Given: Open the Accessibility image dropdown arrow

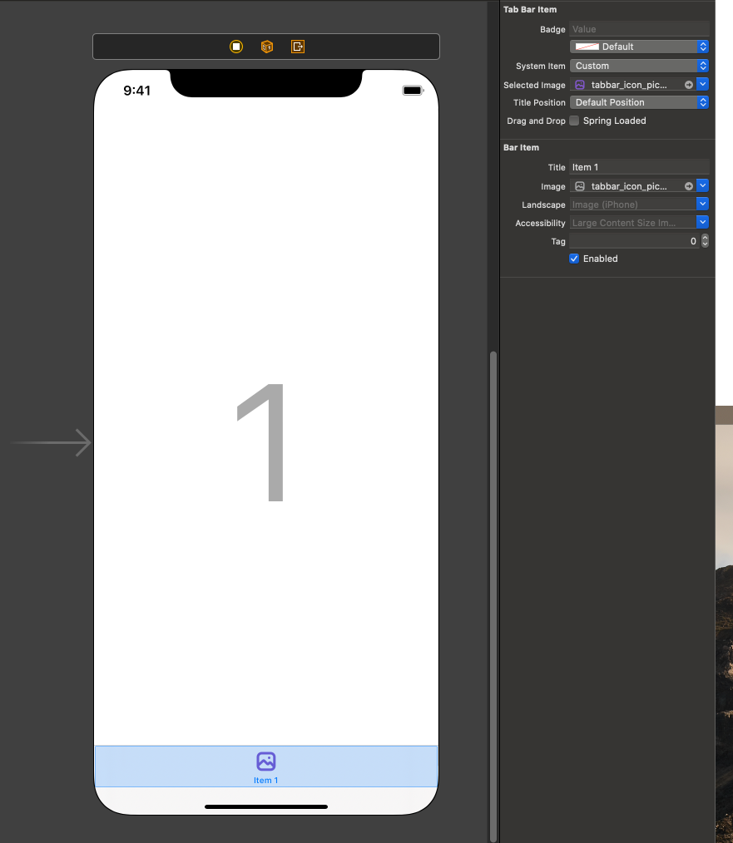Looking at the screenshot, I should 702,222.
